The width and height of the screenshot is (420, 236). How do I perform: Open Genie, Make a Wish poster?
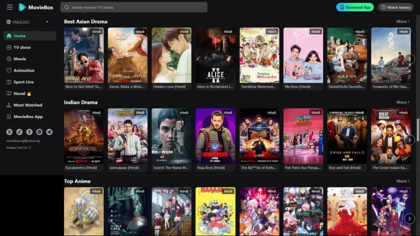[128, 55]
